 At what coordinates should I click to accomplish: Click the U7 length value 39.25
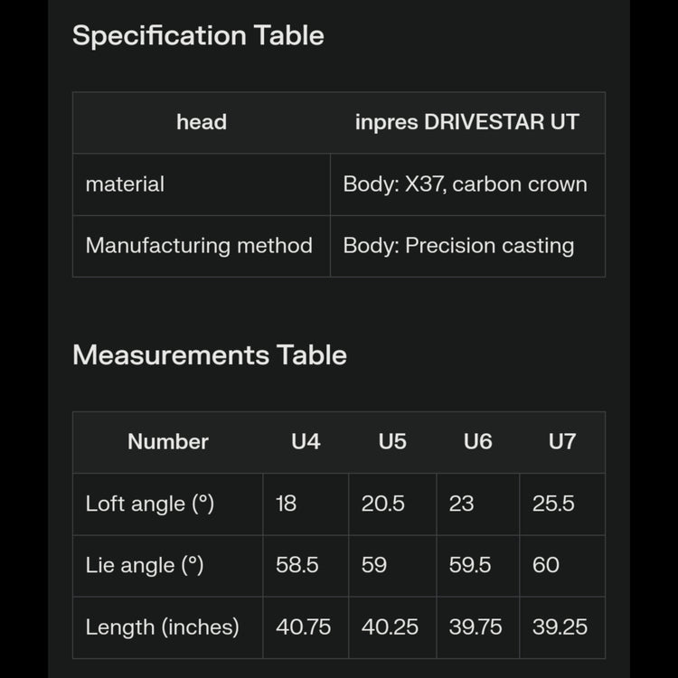coord(560,626)
